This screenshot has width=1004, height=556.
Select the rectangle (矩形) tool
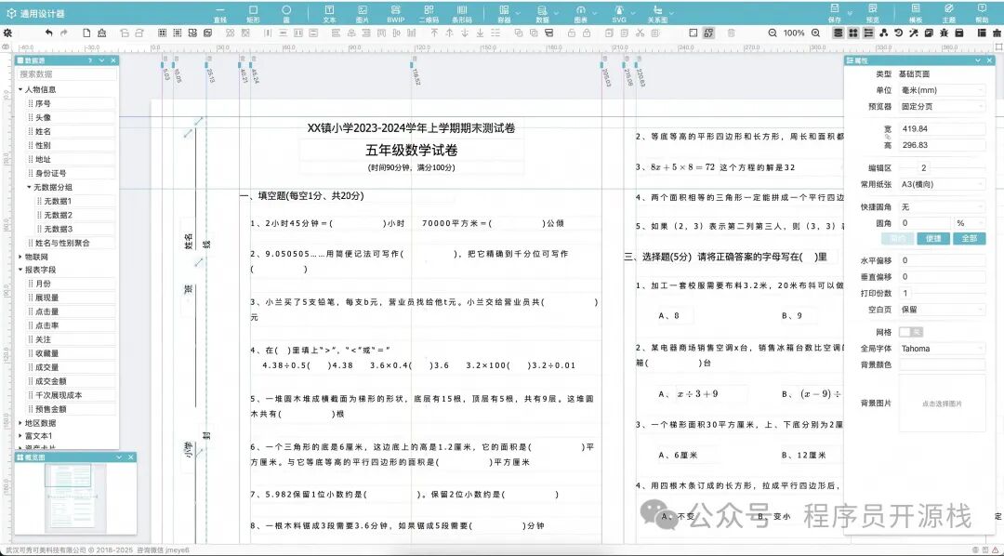pos(253,12)
